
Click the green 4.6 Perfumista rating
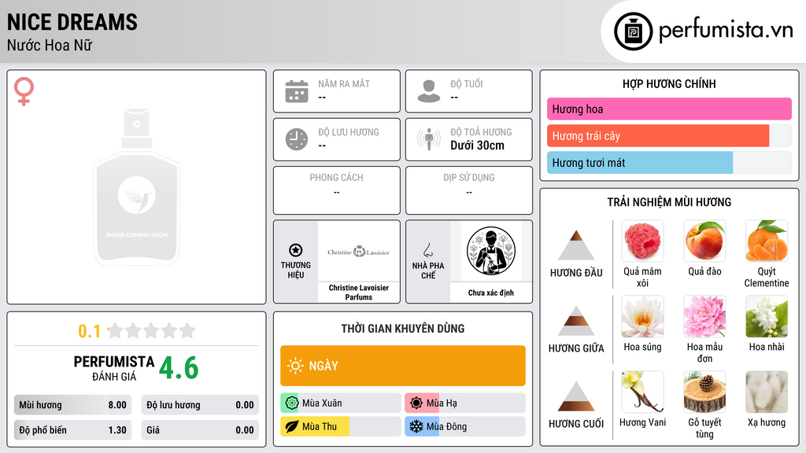[179, 368]
